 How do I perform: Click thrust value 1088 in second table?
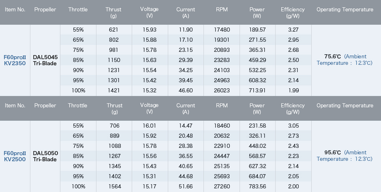coord(114,146)
